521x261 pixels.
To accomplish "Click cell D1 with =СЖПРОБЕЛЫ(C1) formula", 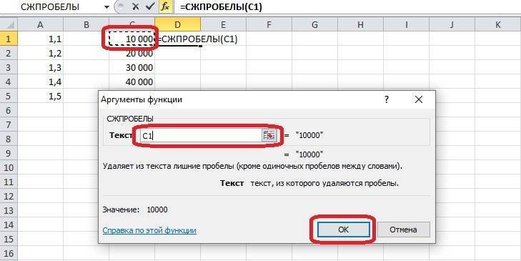I will click(x=177, y=39).
